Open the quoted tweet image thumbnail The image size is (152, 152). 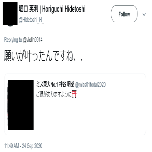click(21, 105)
